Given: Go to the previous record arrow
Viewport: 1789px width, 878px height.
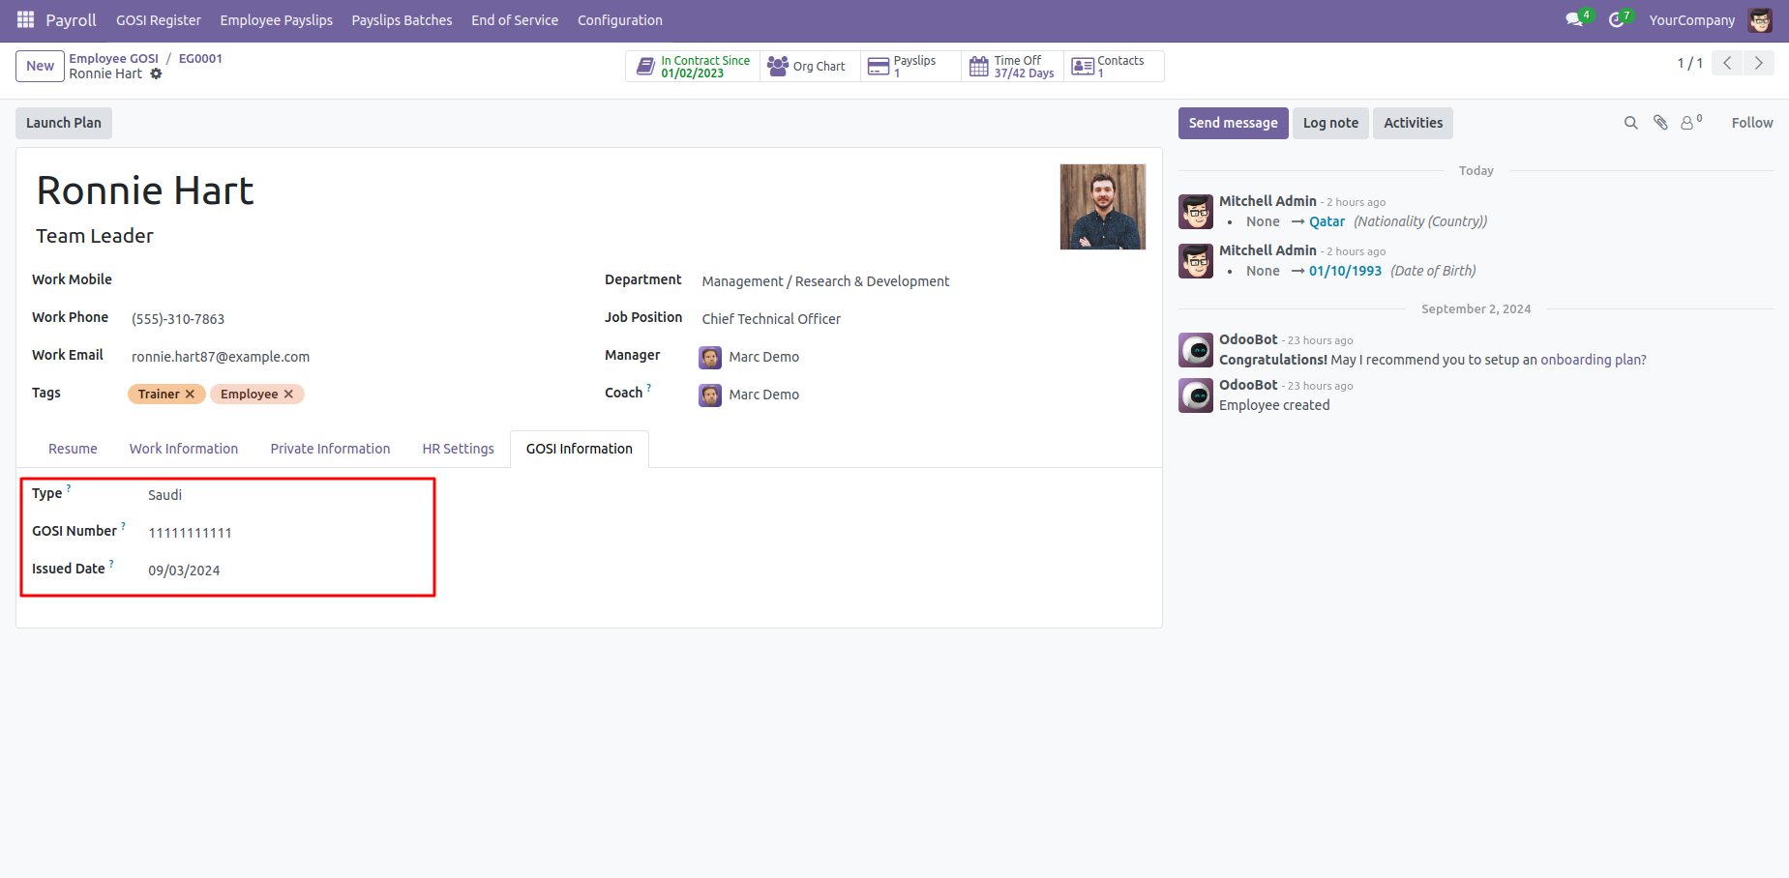Looking at the screenshot, I should [1727, 63].
